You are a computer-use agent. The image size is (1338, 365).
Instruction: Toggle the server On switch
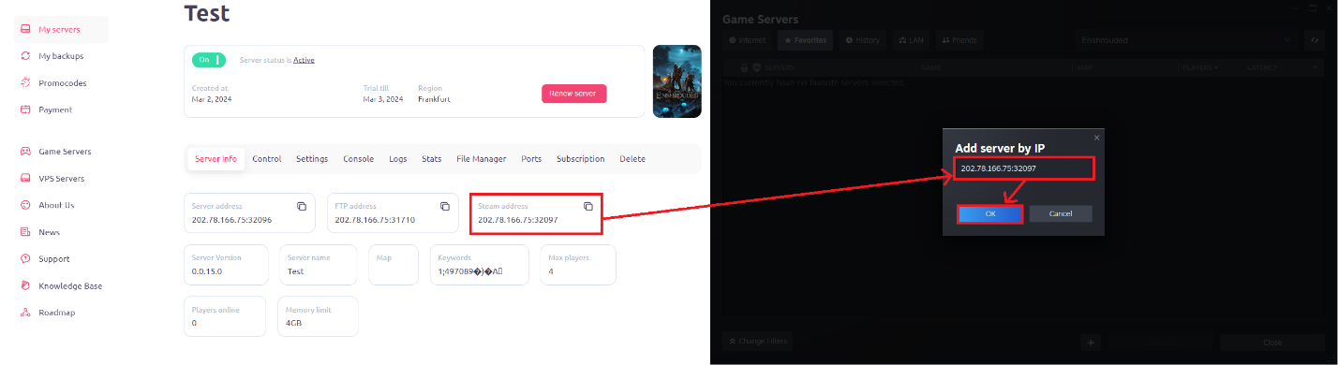[x=210, y=60]
